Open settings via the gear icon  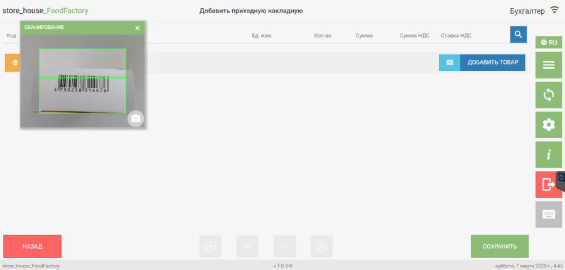point(548,125)
